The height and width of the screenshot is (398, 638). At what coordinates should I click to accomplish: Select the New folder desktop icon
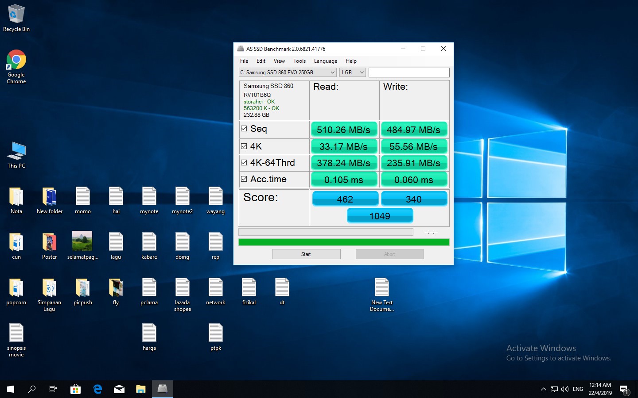coord(50,201)
